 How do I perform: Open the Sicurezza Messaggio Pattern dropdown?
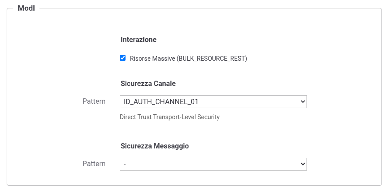coord(213,164)
